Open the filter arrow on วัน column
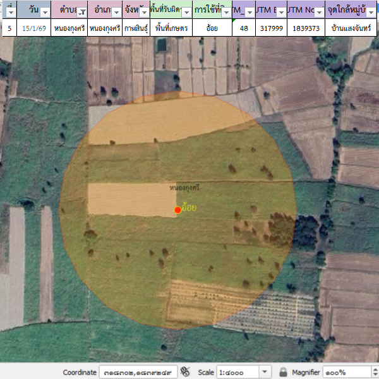379x379 pixels. tap(44, 13)
